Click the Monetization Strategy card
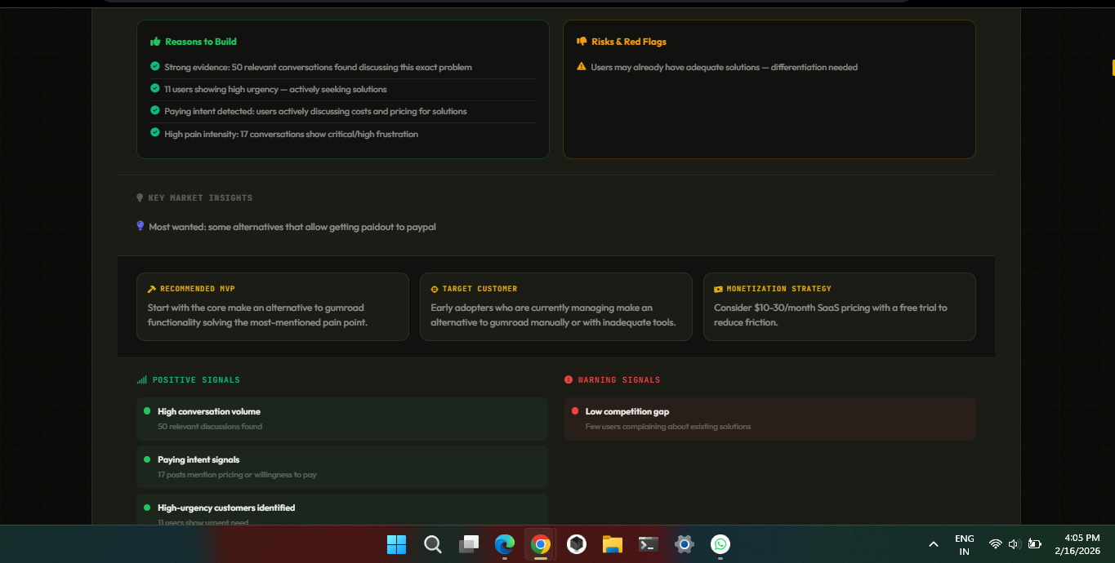Viewport: 1115px width, 563px height. 839,307
